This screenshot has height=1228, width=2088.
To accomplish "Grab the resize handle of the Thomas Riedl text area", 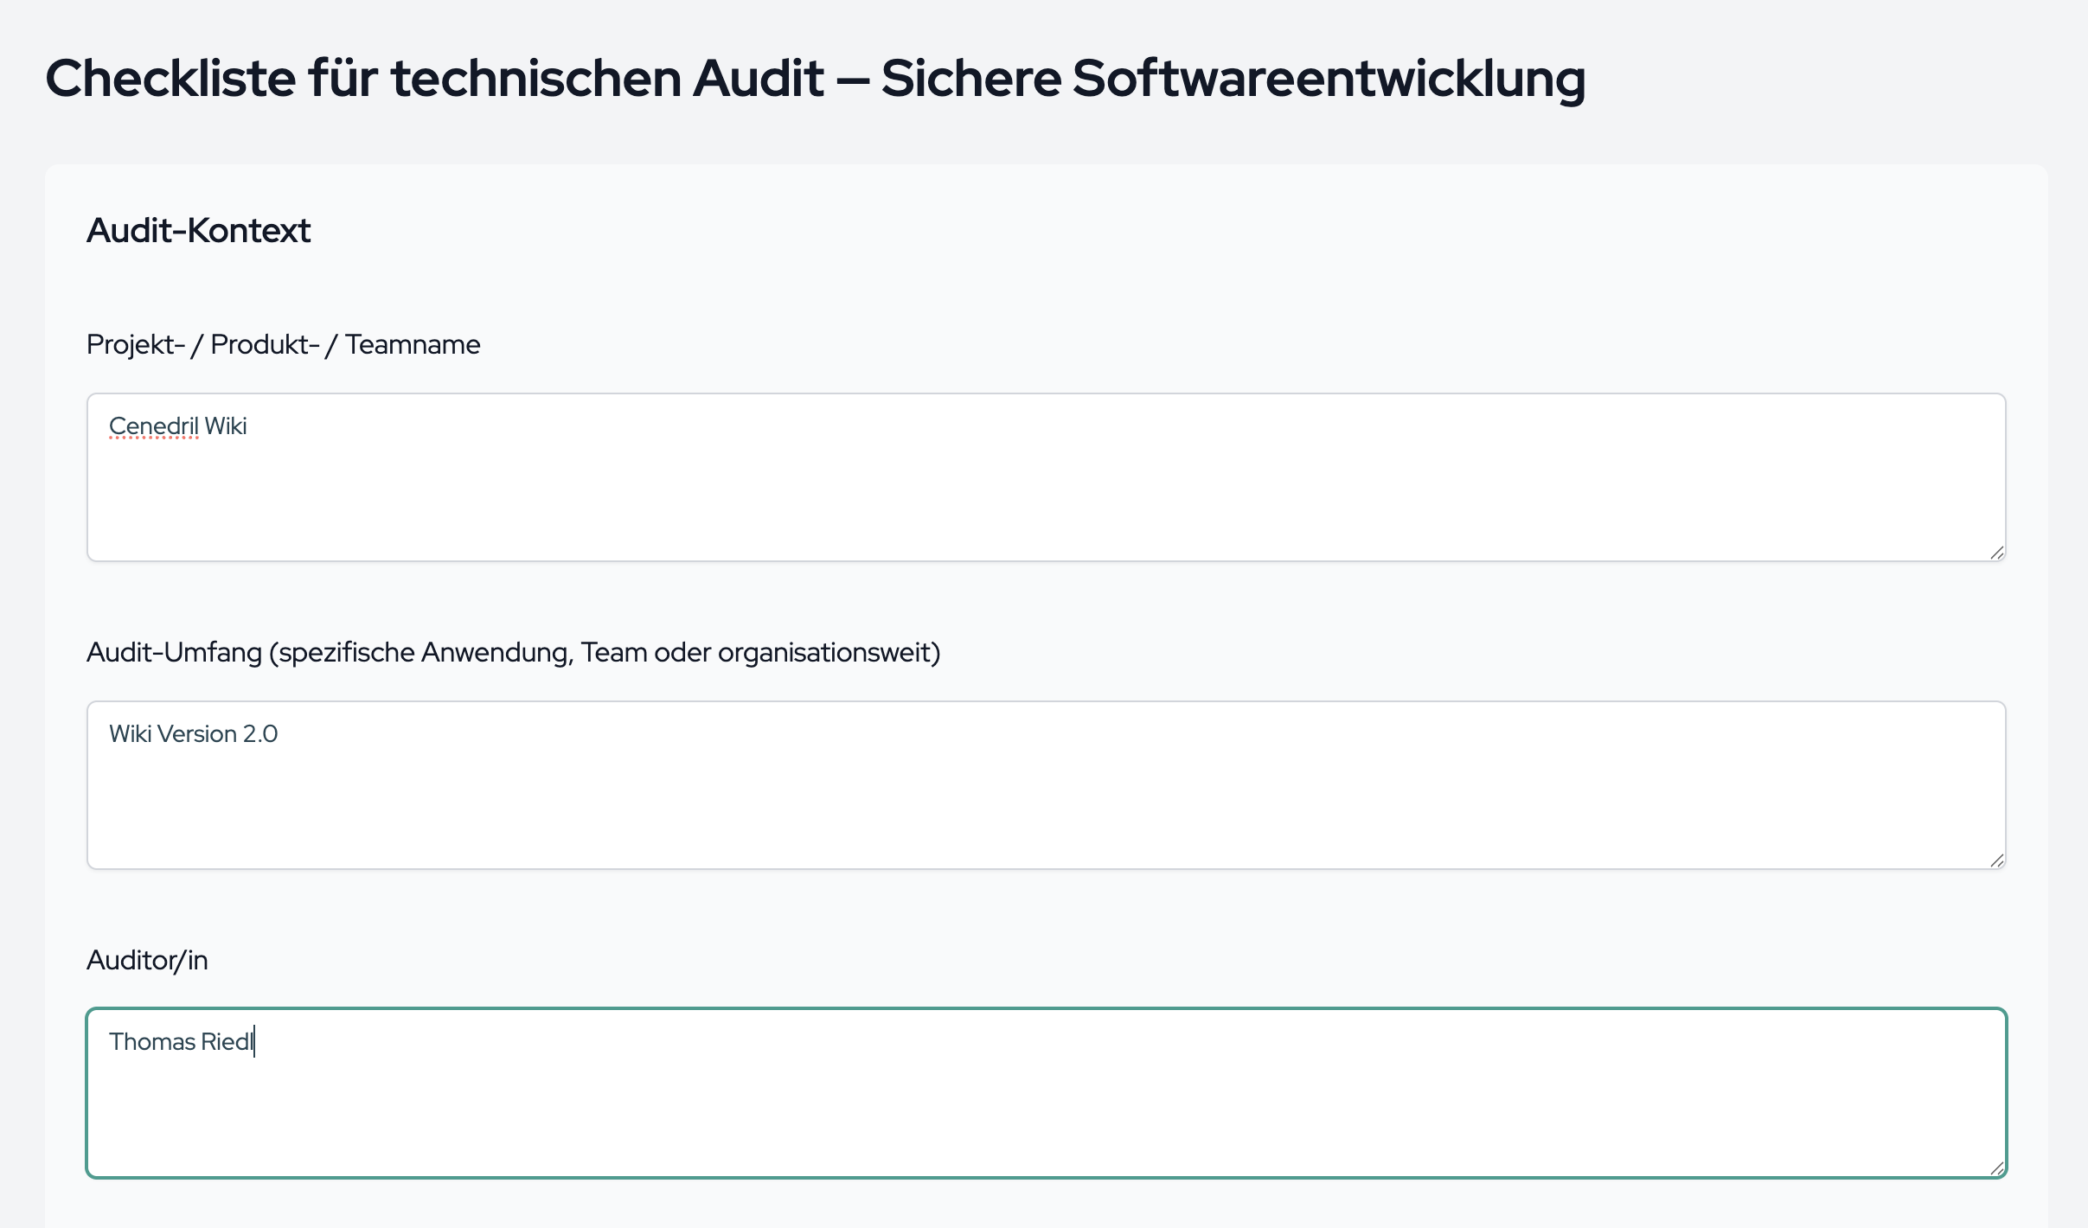I will coord(1996,1168).
